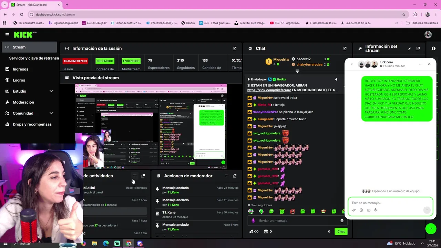Click the KICK logo

point(25,34)
